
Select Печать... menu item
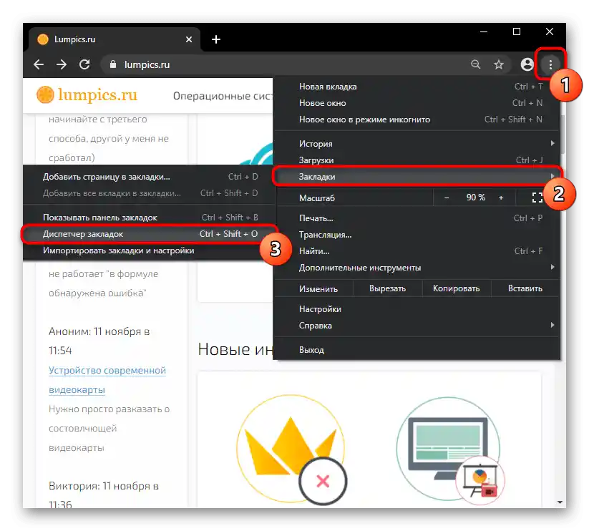[417, 218]
